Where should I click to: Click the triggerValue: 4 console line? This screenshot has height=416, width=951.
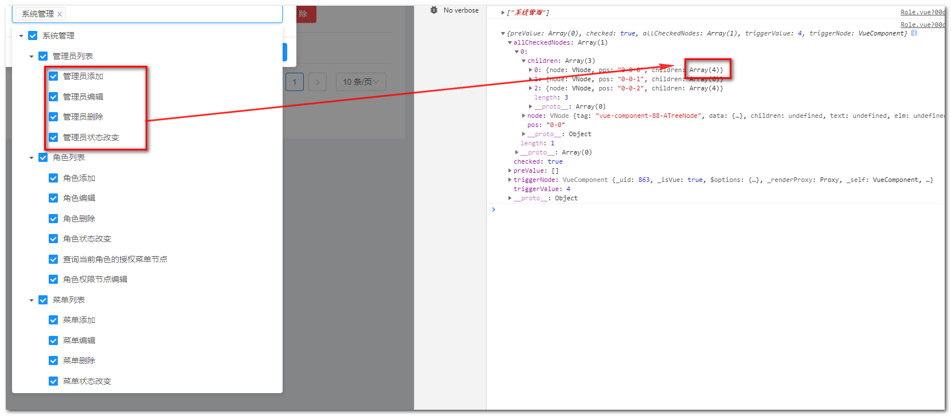542,189
